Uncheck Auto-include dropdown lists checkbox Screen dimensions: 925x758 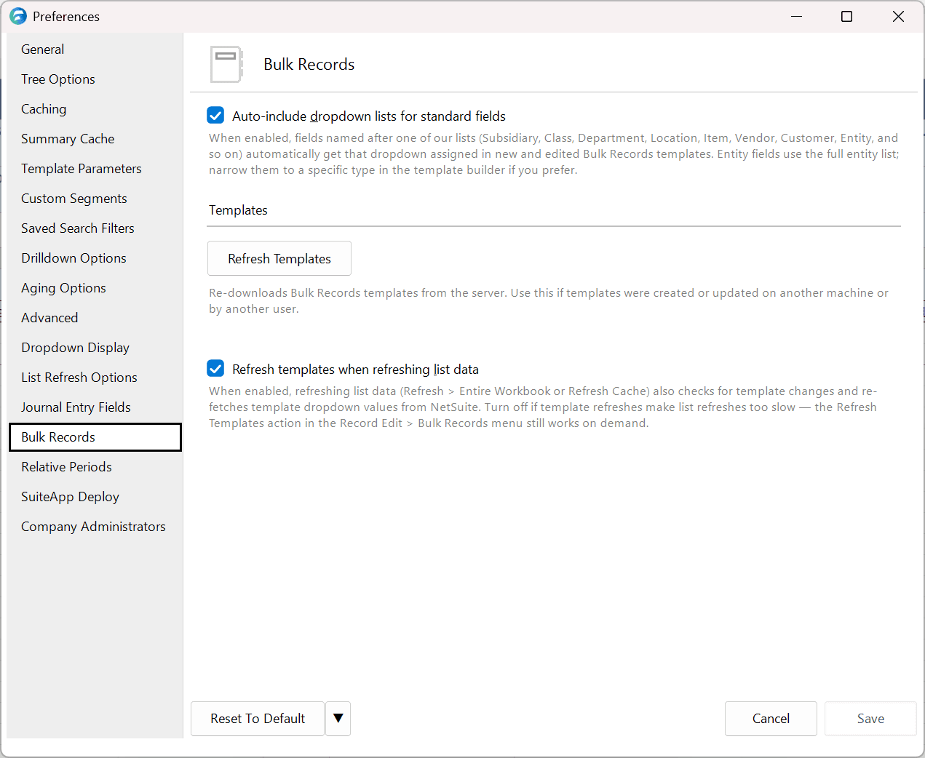pyautogui.click(x=215, y=116)
